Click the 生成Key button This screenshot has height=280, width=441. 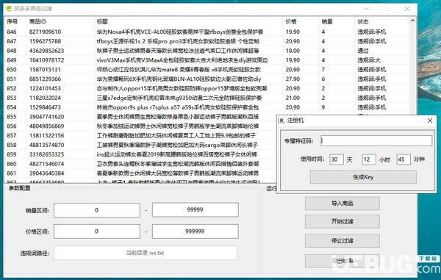pyautogui.click(x=363, y=177)
